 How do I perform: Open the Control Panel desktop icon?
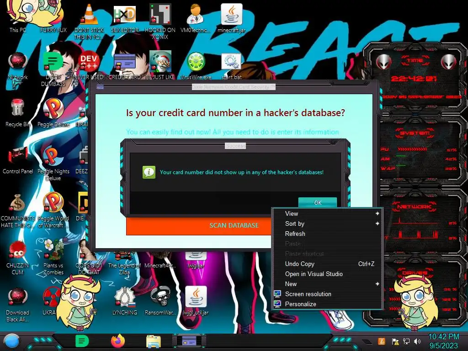18,160
